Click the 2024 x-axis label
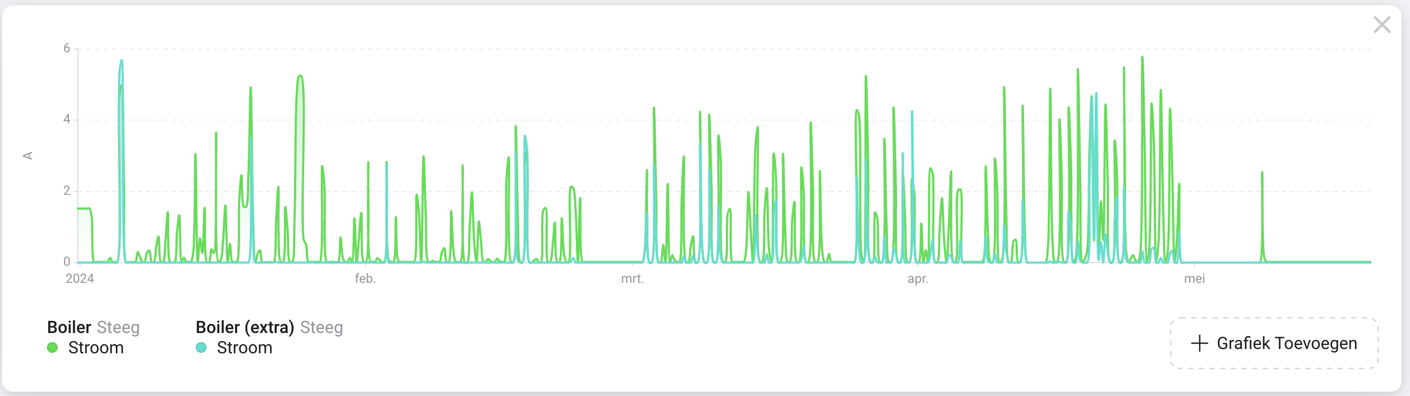This screenshot has width=1410, height=396. tap(80, 279)
